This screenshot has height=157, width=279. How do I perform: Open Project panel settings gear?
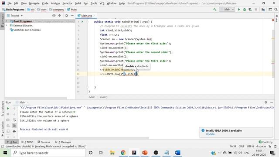67,16
